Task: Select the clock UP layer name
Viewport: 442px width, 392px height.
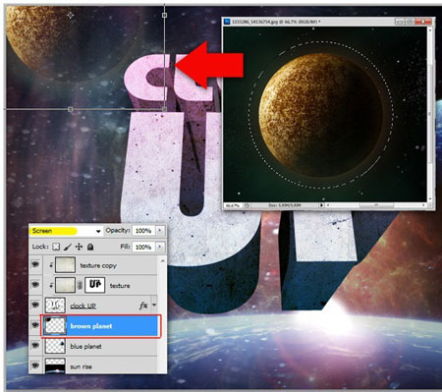Action: tap(83, 306)
